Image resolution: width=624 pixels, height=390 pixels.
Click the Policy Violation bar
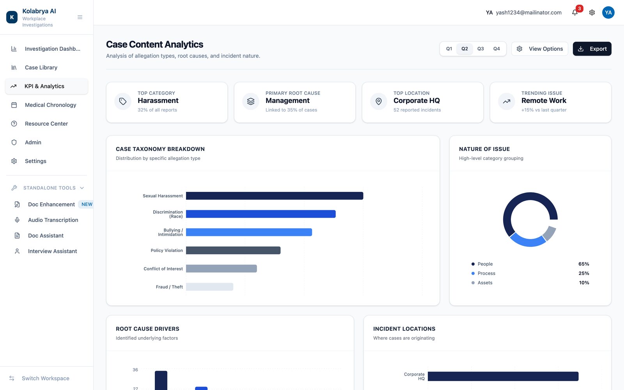click(x=233, y=250)
